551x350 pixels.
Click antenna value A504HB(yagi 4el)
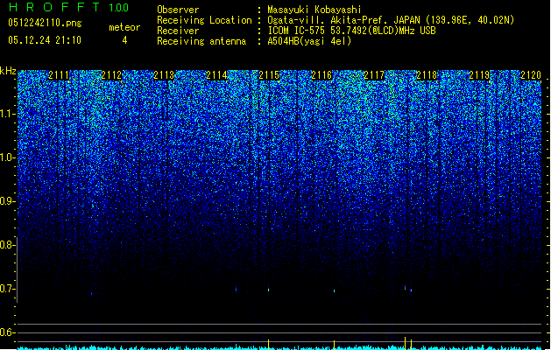309,41
